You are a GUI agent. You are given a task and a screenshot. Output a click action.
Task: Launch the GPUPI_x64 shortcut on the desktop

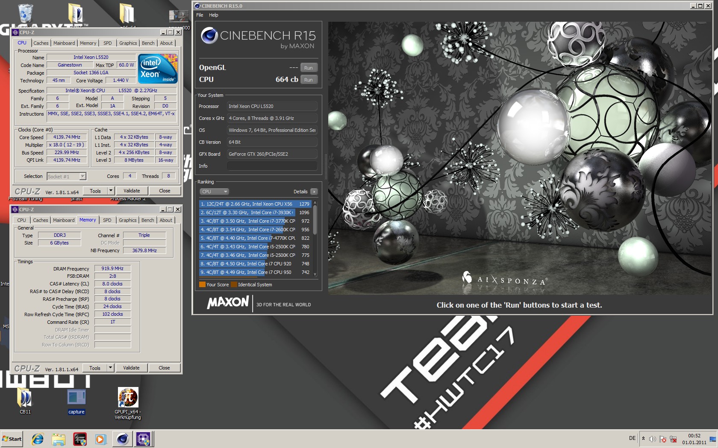coord(128,403)
